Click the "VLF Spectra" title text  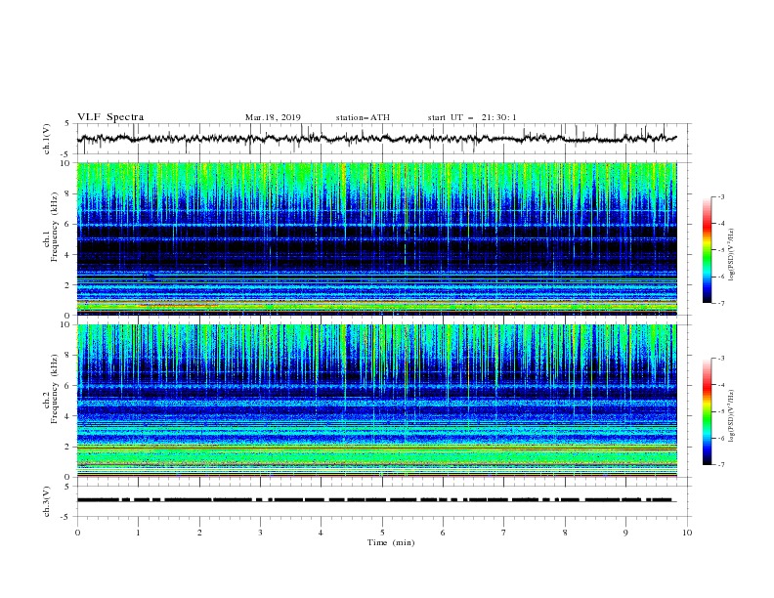tap(110, 117)
